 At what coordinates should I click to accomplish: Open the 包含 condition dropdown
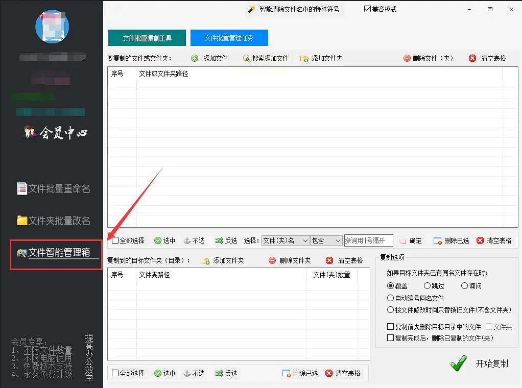pos(326,240)
